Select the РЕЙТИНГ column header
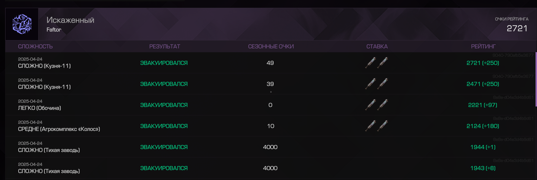The width and height of the screenshot is (537, 180). click(x=483, y=47)
